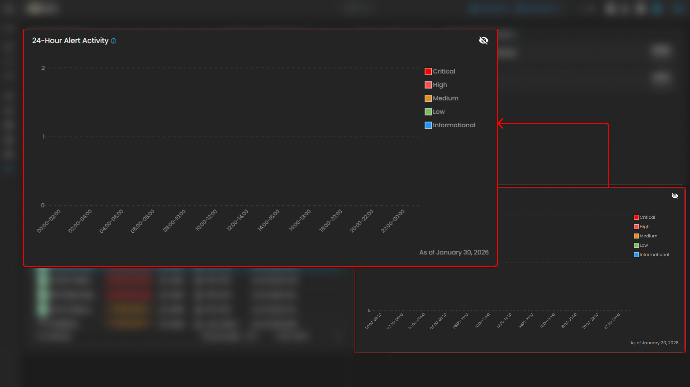This screenshot has height=387, width=690.
Task: Click the orange Medium swatch in the enlarged legend
Action: (428, 98)
